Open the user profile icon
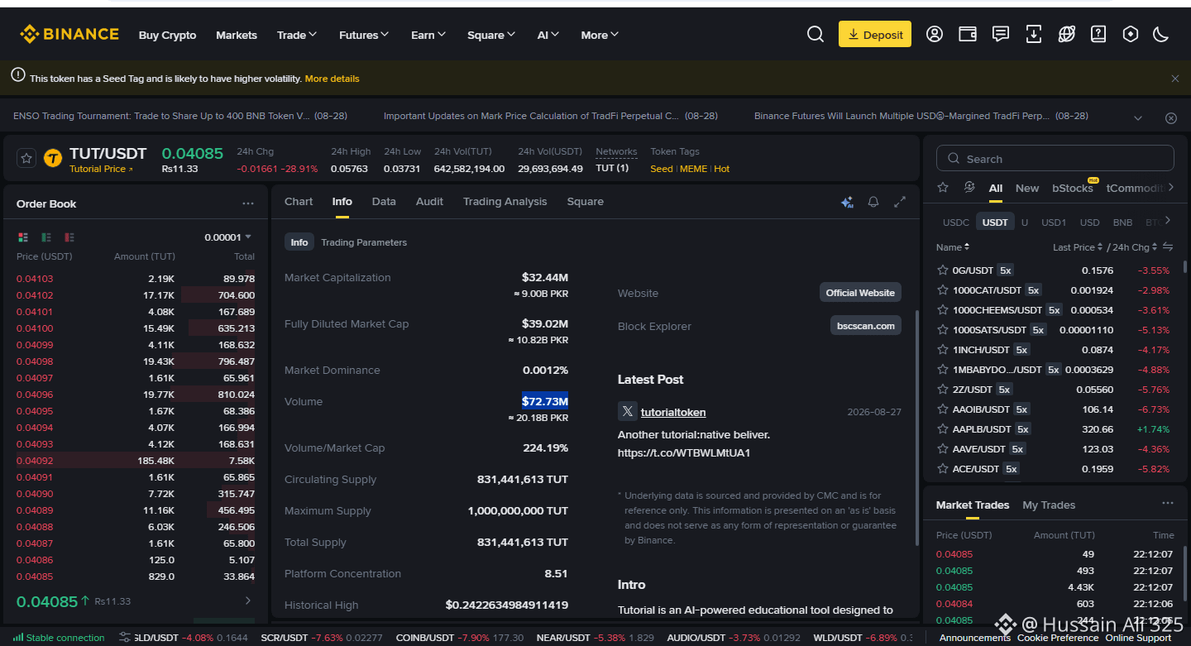Screen dimensions: 1191x646 coord(935,34)
